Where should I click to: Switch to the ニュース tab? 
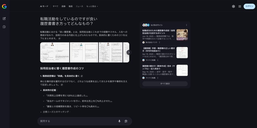79,6
